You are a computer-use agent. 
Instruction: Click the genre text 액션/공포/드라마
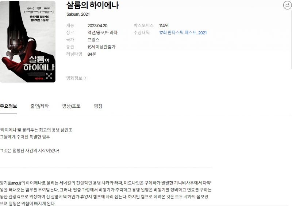pos(103,33)
